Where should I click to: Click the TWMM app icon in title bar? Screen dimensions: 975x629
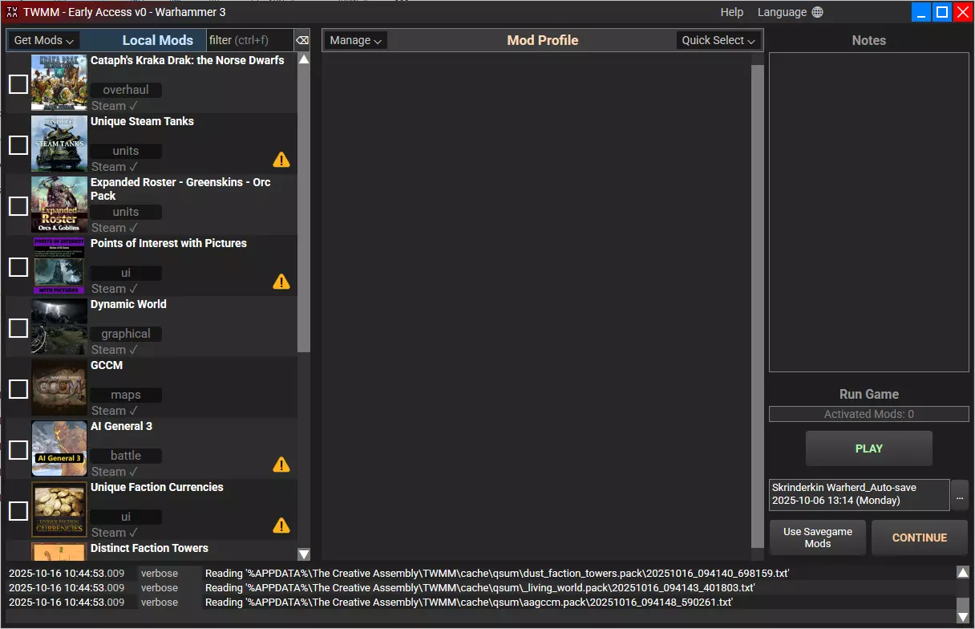pos(11,12)
